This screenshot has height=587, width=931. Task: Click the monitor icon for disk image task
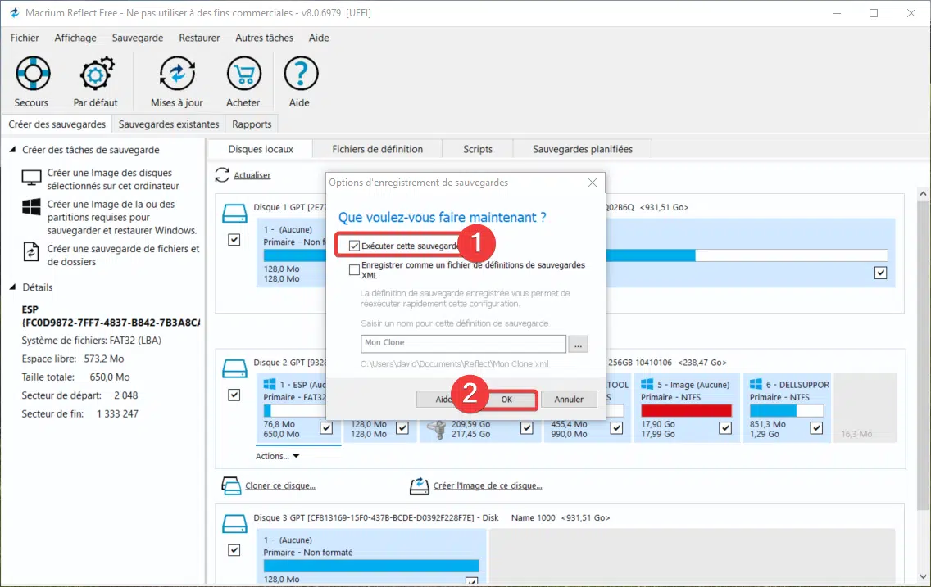[31, 178]
